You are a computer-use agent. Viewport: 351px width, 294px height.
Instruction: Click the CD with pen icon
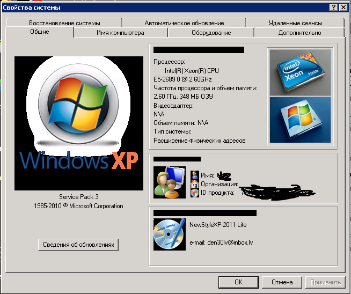coord(170,234)
